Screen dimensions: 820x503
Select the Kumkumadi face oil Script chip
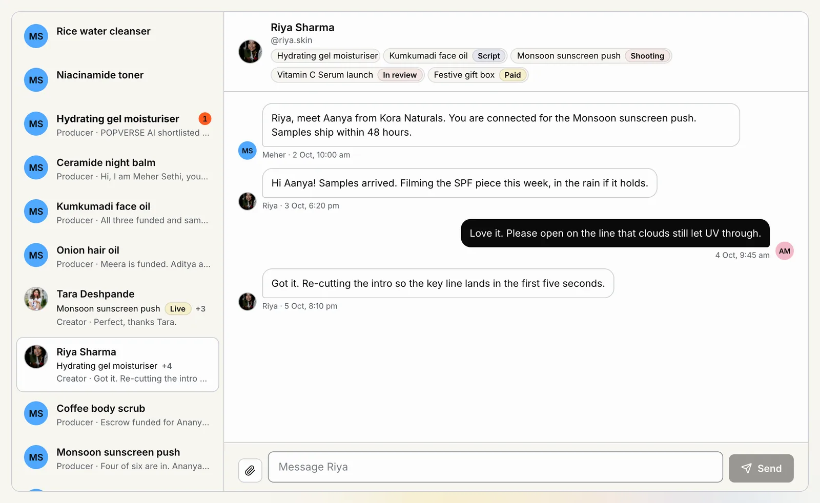point(445,56)
